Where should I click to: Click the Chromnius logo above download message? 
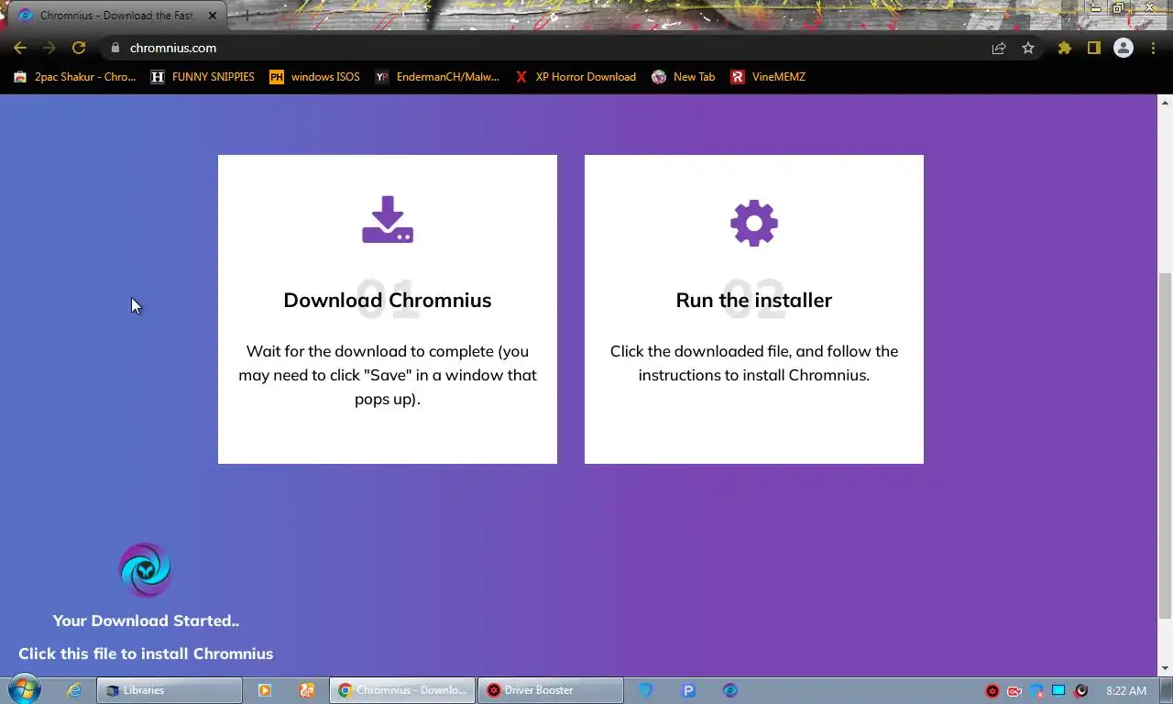[146, 570]
